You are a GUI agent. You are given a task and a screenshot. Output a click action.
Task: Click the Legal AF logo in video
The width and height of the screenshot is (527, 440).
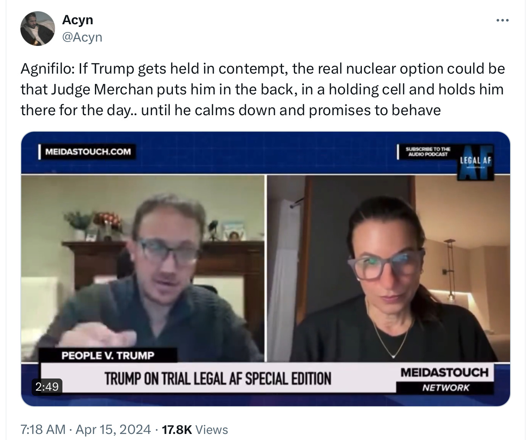[x=475, y=162]
